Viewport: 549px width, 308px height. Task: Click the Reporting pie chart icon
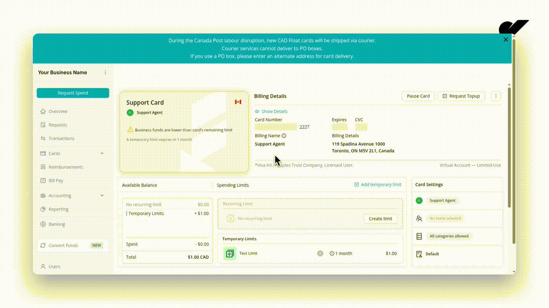(43, 209)
